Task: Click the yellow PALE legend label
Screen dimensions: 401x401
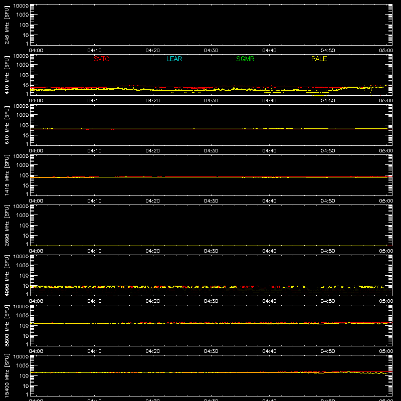Action: click(319, 59)
